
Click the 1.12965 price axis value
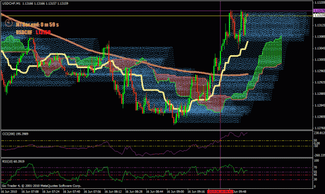pyautogui.click(x=319, y=71)
